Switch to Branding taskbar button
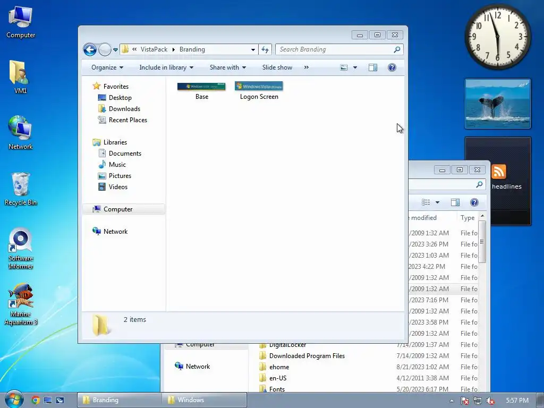 pos(119,400)
